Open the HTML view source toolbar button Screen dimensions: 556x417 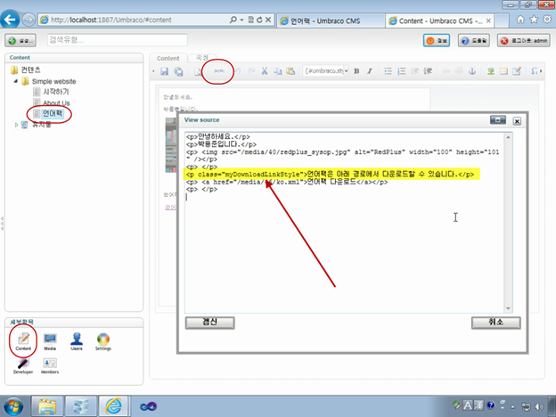(219, 71)
